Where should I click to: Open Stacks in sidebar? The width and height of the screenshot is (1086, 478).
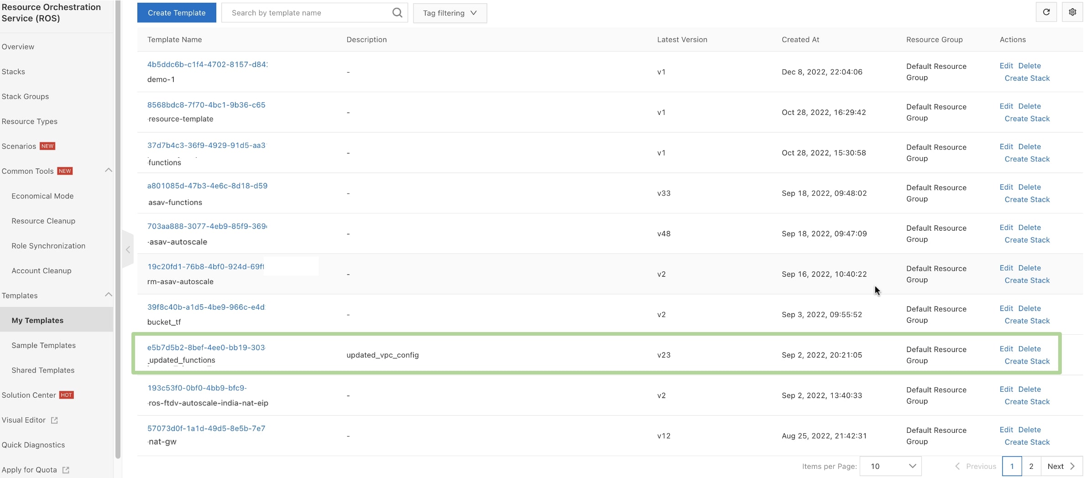pos(13,72)
